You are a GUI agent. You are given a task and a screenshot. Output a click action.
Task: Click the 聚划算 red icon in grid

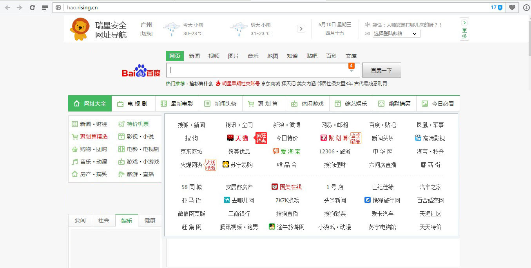[x=324, y=138]
